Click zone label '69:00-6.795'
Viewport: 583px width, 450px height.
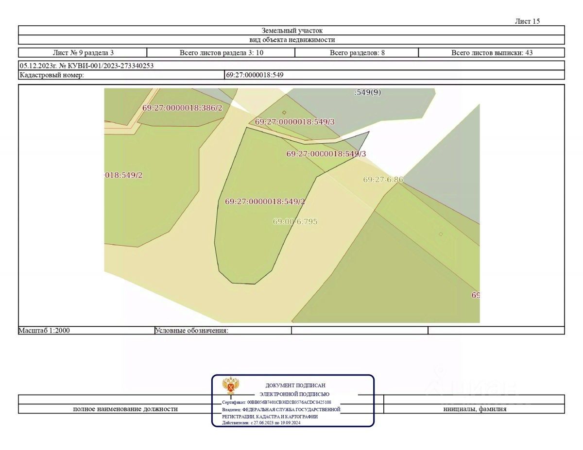click(x=295, y=221)
